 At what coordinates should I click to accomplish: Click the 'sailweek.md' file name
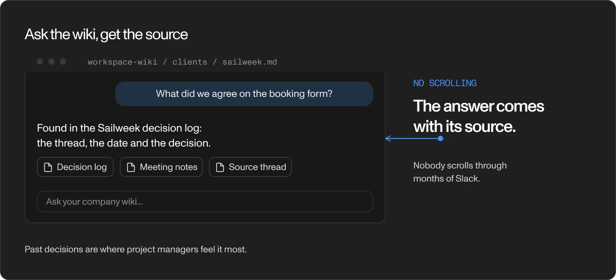pyautogui.click(x=250, y=62)
